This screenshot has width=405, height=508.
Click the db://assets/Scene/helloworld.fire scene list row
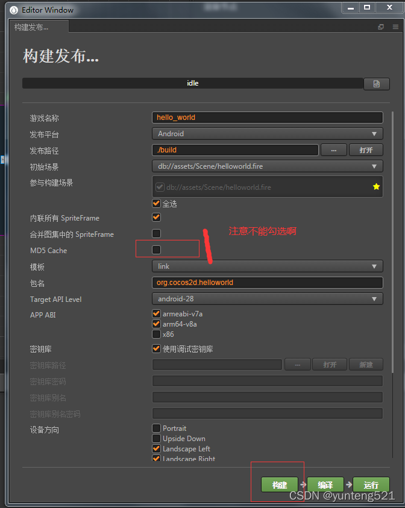tap(268, 187)
